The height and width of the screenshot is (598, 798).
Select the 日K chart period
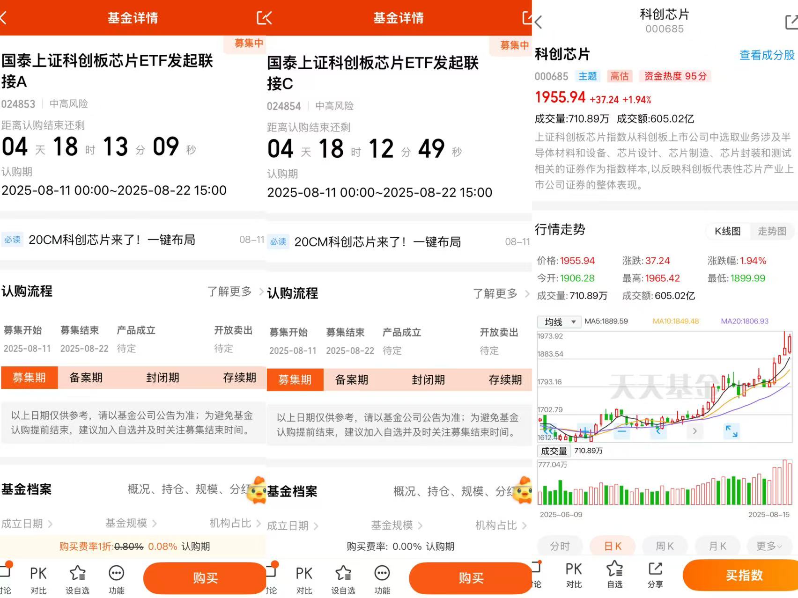coord(613,546)
